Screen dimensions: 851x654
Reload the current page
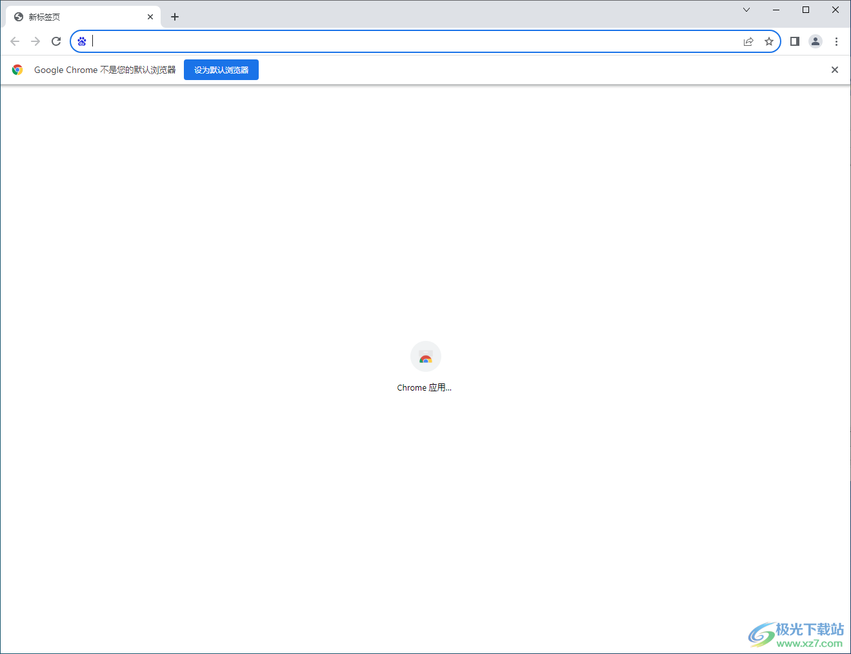pos(56,41)
